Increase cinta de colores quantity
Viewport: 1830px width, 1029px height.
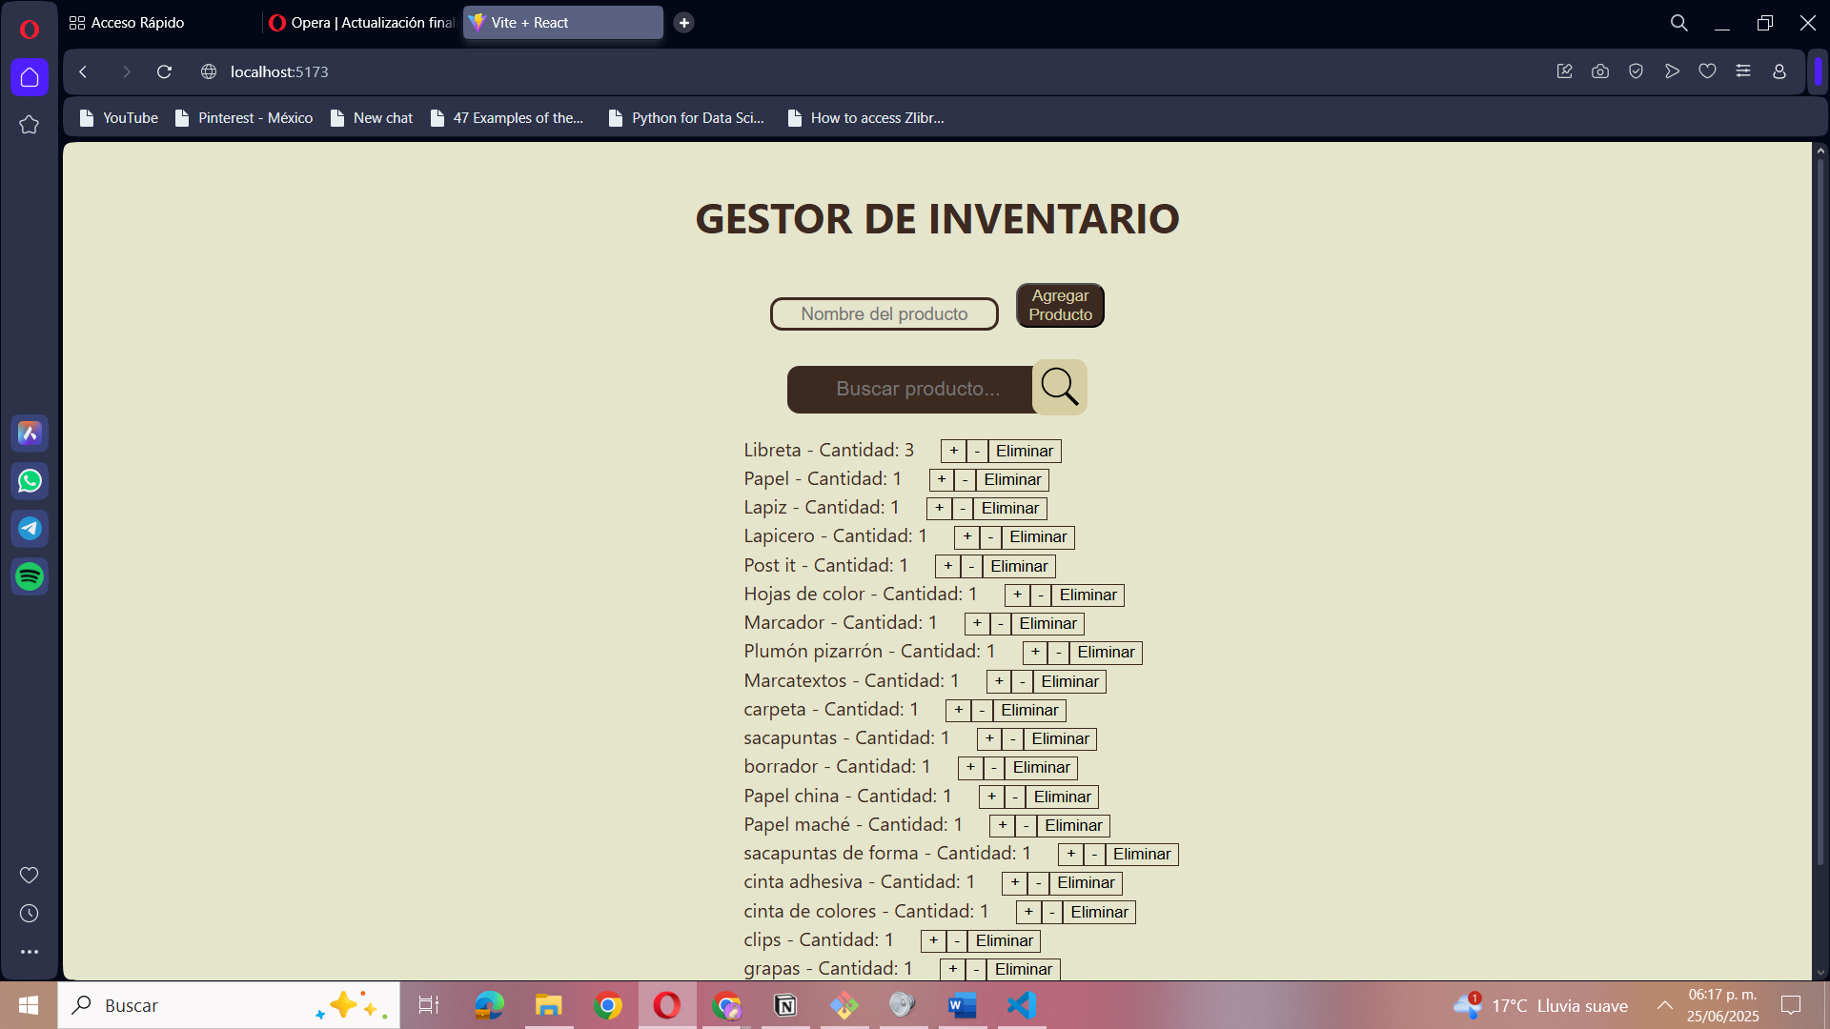click(1028, 913)
